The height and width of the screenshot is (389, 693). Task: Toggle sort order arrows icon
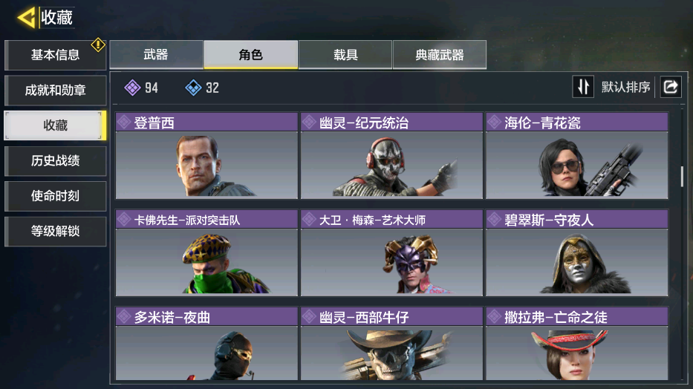pos(583,87)
